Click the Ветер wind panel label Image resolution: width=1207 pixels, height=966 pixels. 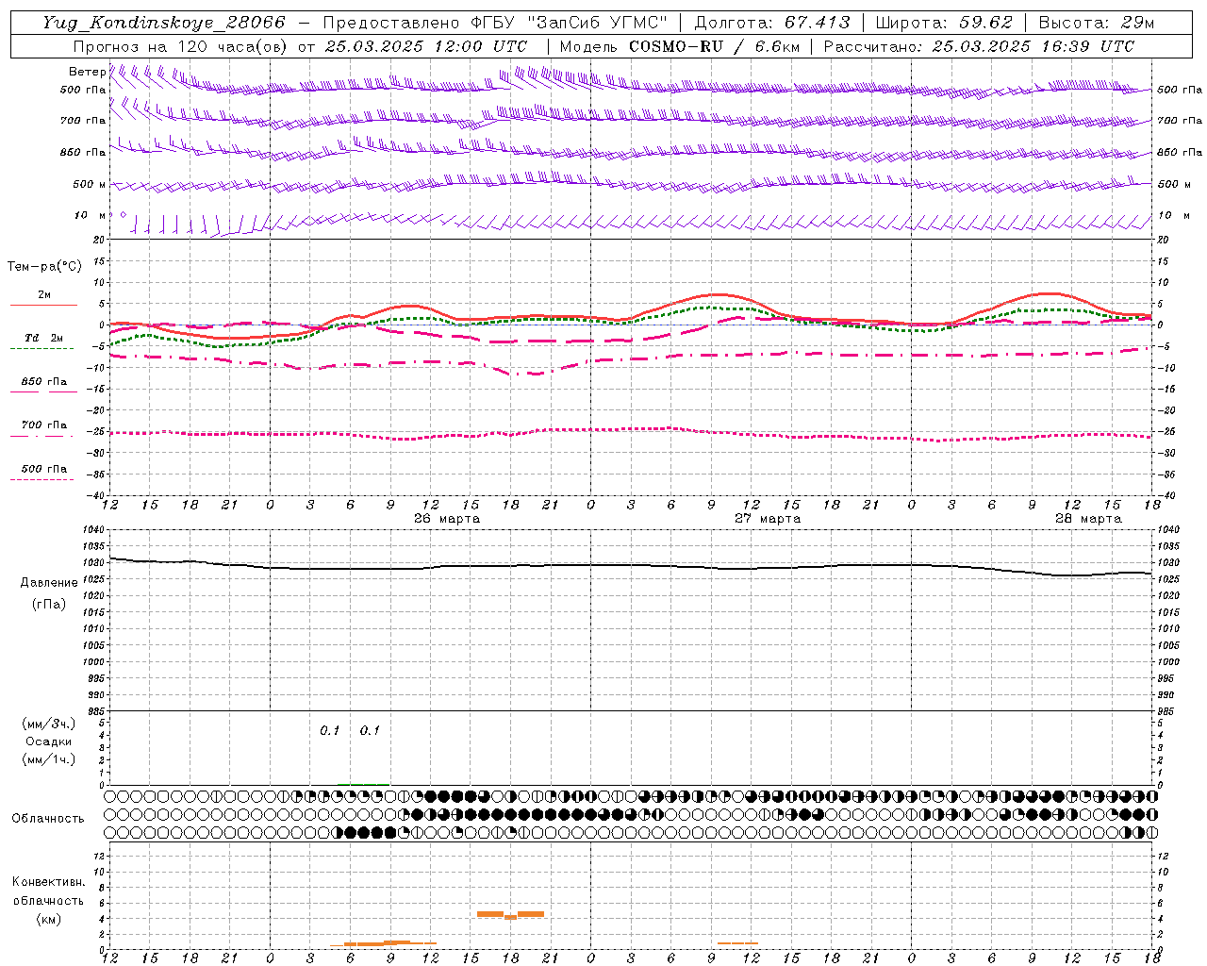pyautogui.click(x=87, y=72)
